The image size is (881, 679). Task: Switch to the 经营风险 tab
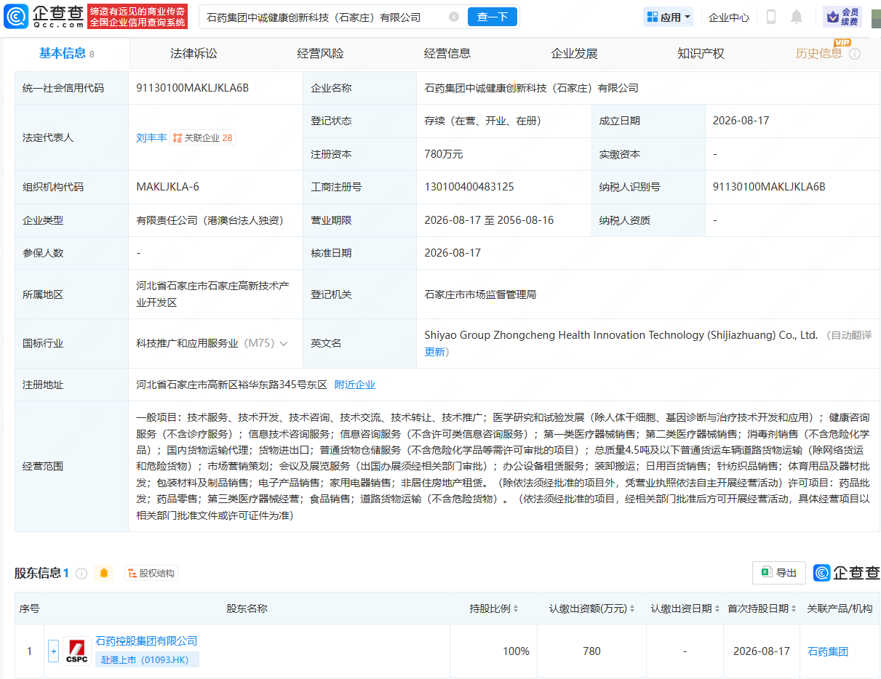(x=320, y=53)
